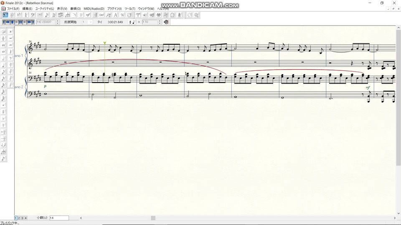Click the record button in playback controls

pos(25,22)
